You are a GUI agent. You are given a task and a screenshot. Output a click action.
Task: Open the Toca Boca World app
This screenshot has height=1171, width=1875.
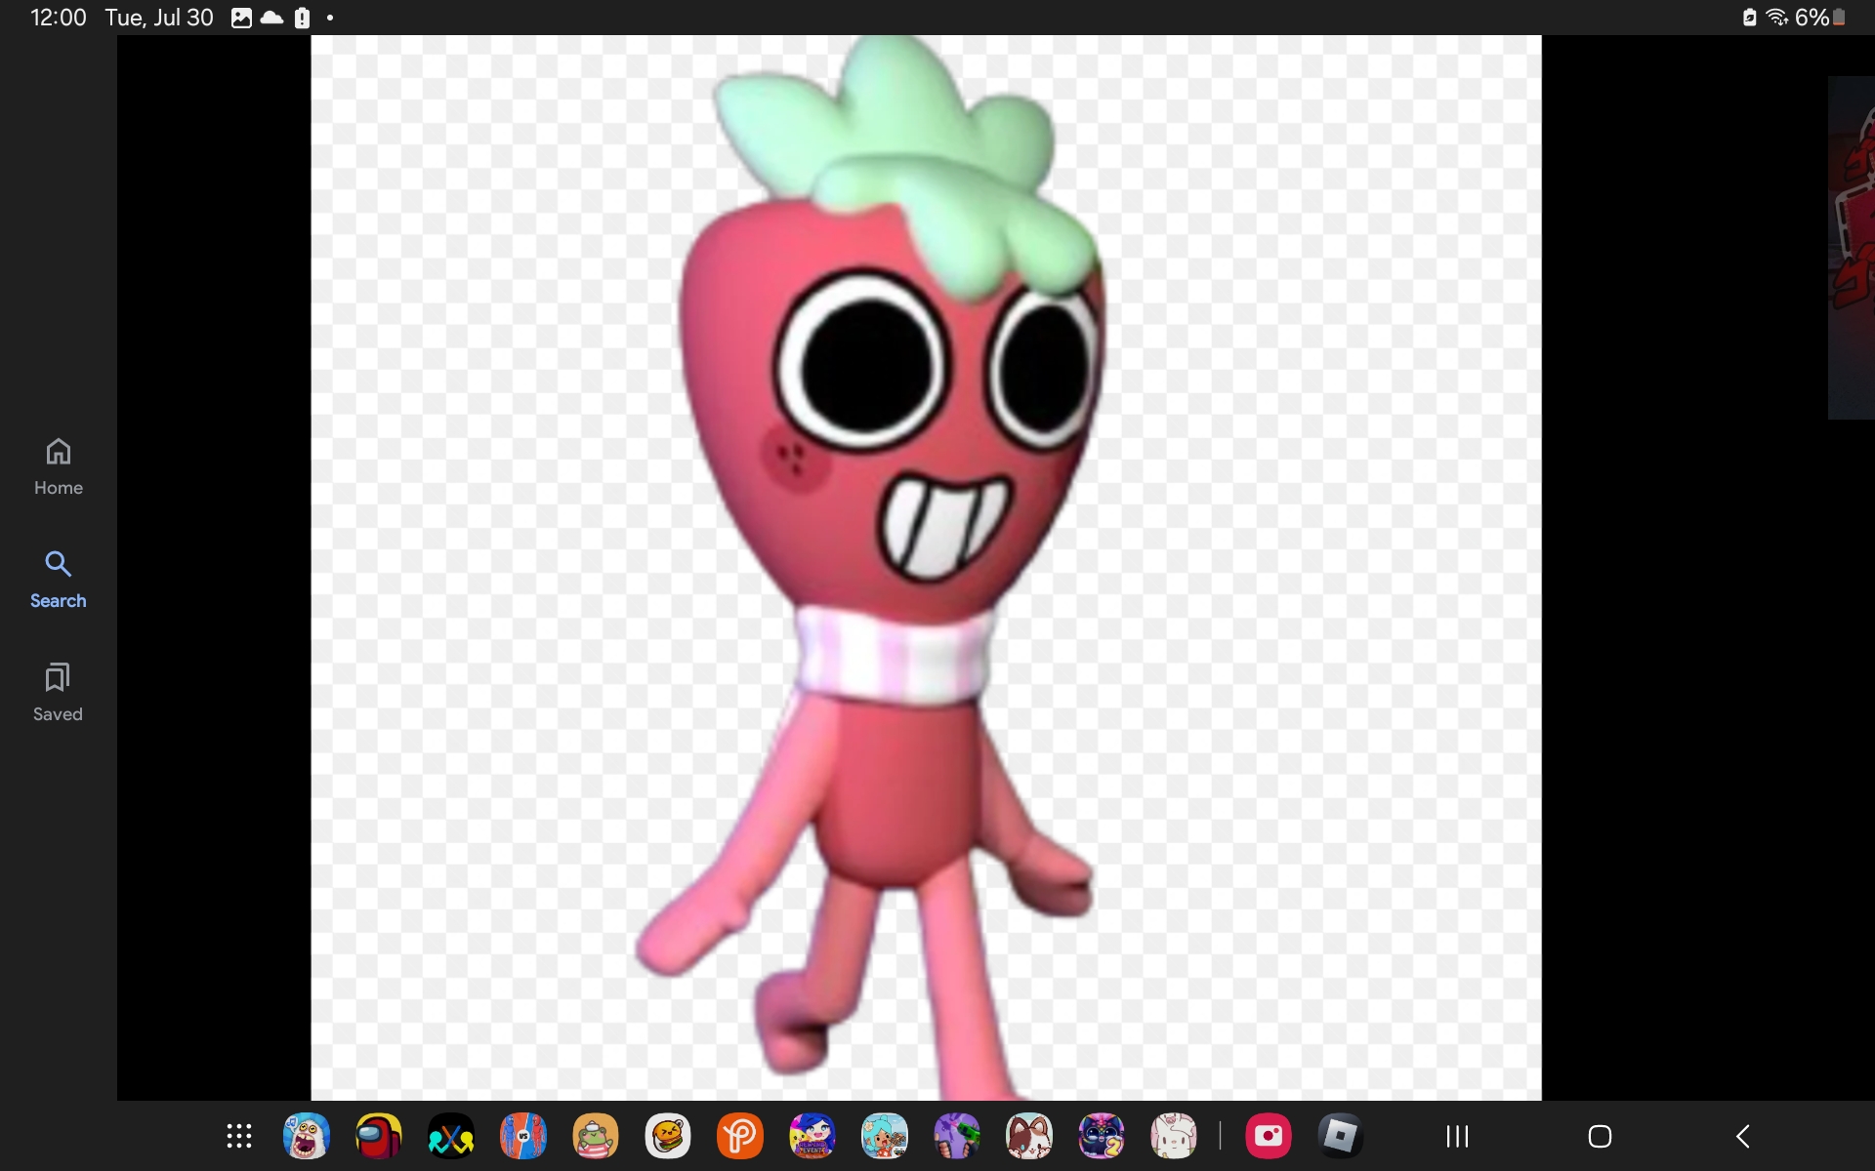point(885,1136)
